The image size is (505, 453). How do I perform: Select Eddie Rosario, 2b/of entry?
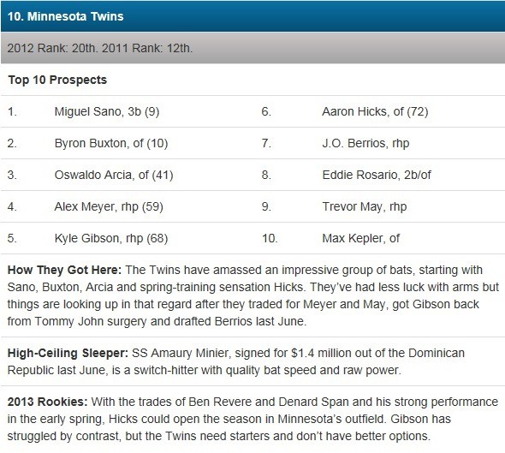pyautogui.click(x=377, y=175)
